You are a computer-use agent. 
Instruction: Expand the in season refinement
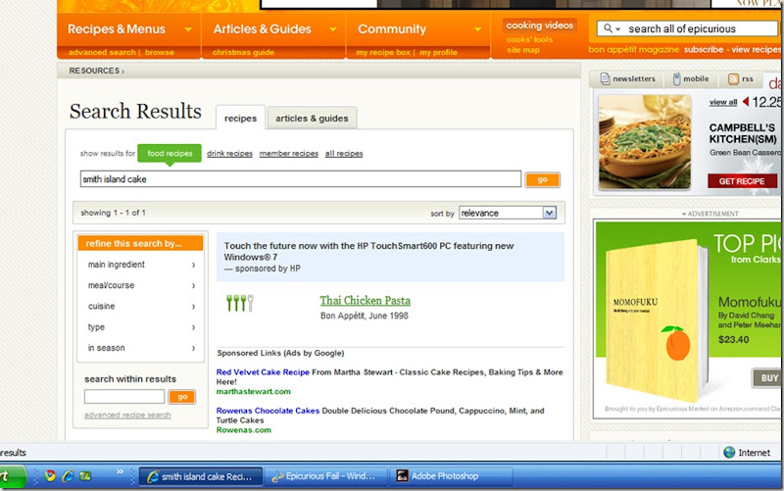click(140, 348)
